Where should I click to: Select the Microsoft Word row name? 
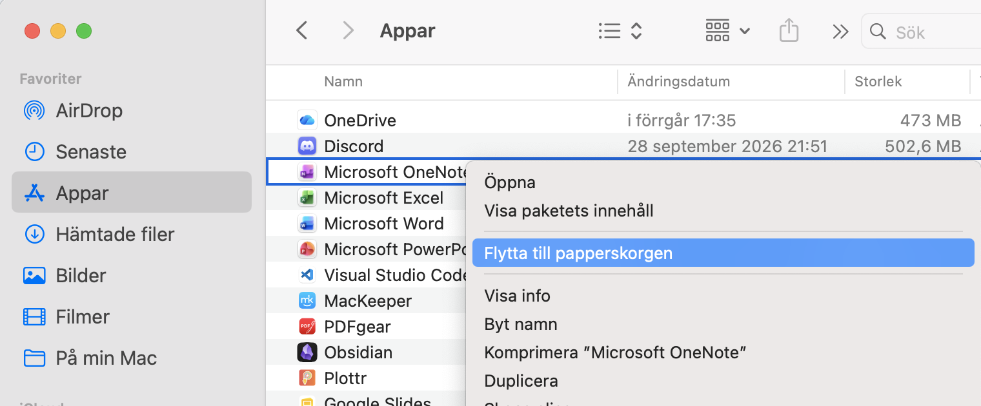pyautogui.click(x=383, y=224)
